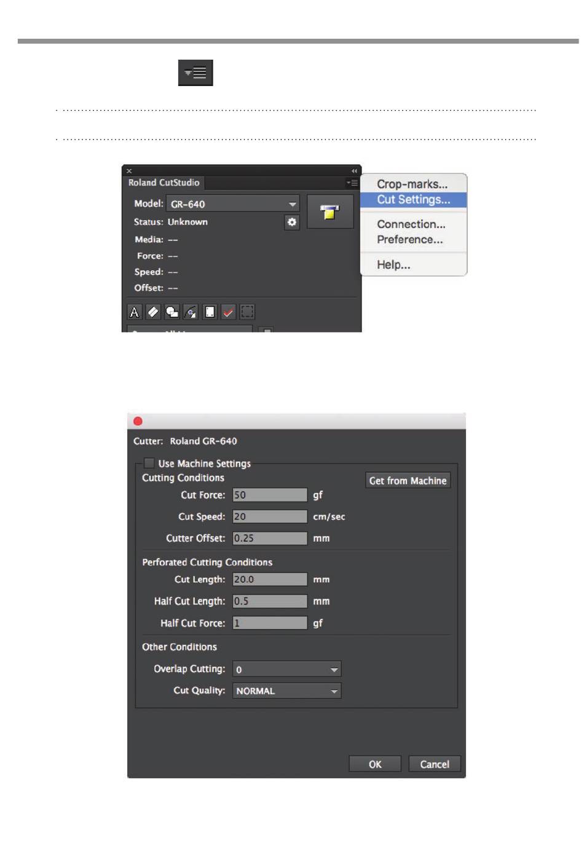Viewport: 584px width, 846px height.
Task: Click the crop-marks page icon
Action: click(210, 312)
